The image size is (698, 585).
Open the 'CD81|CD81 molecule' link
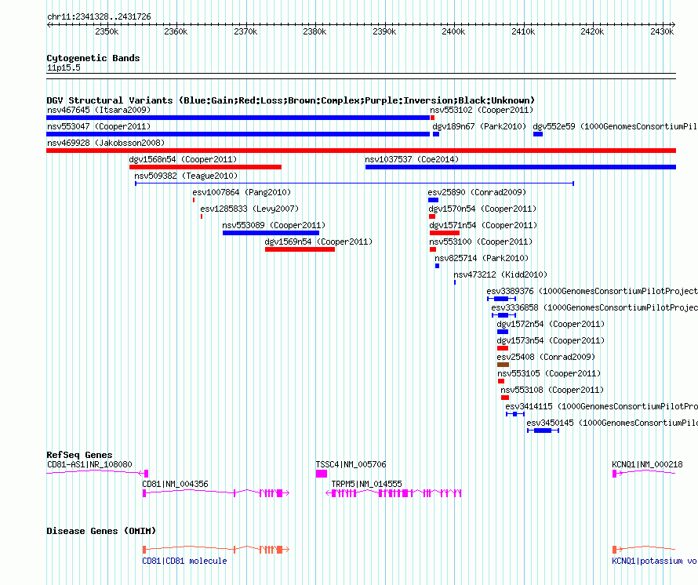pyautogui.click(x=184, y=561)
